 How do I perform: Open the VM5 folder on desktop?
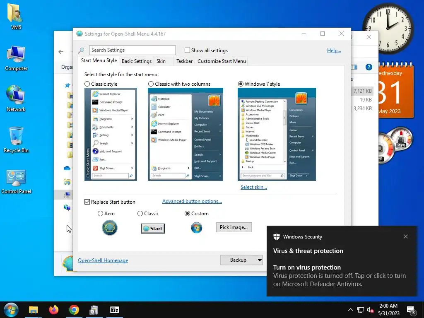point(16,16)
